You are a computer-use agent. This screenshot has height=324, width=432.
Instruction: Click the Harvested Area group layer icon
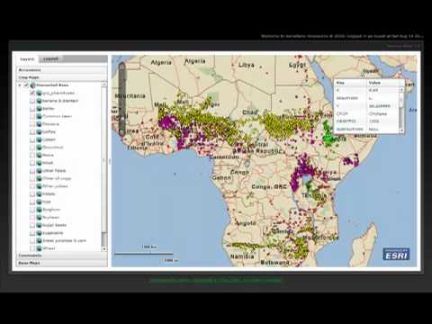(x=32, y=85)
